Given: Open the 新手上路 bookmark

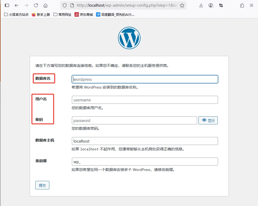Looking at the screenshot, I should 41,15.
